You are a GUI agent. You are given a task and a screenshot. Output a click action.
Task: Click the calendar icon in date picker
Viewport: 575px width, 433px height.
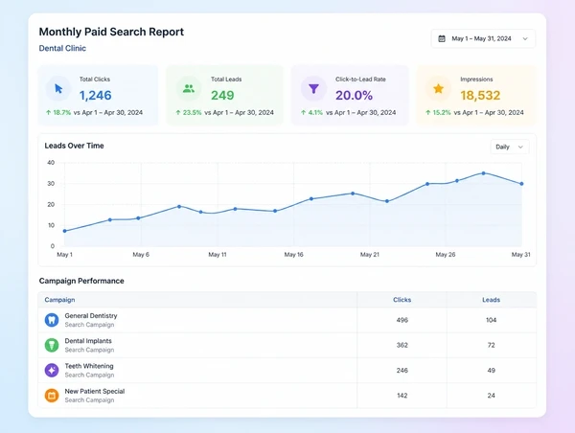442,38
